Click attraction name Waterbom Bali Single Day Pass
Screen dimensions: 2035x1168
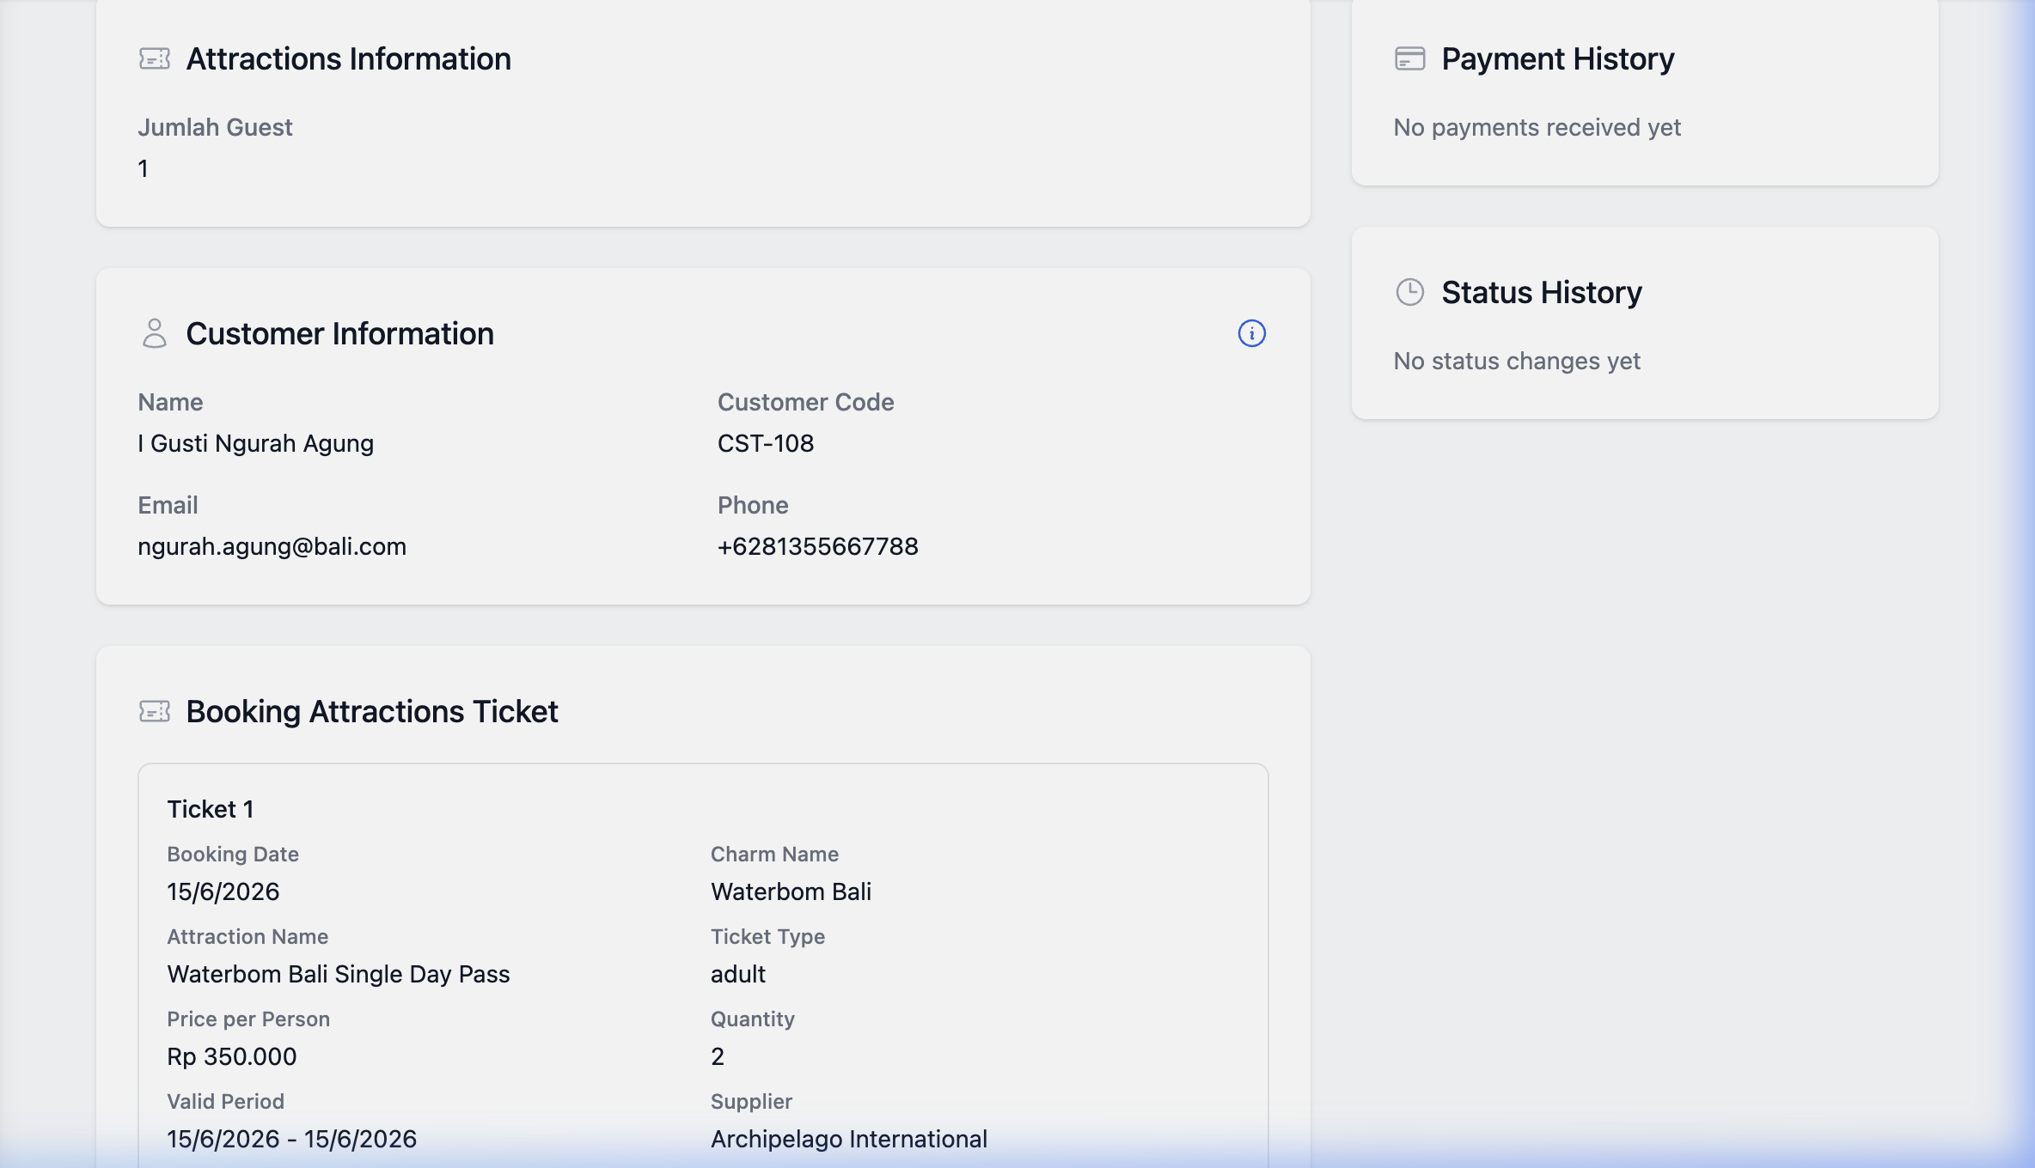[338, 974]
